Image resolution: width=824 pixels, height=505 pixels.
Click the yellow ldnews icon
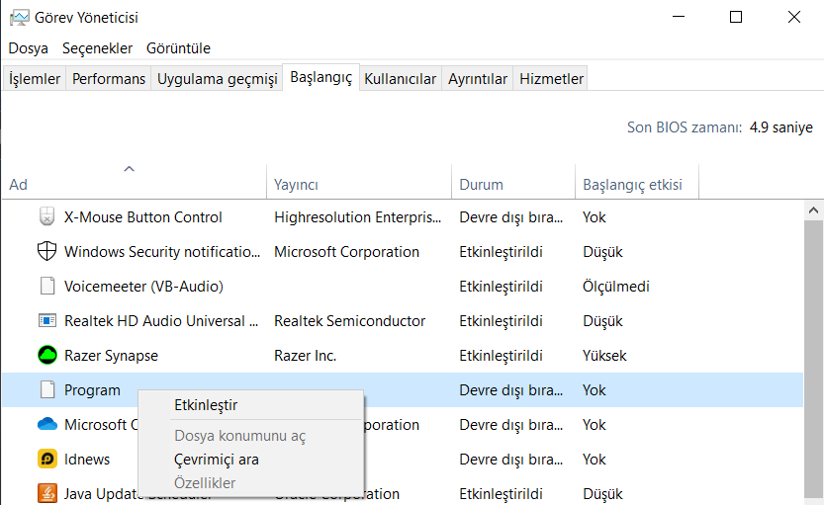point(47,460)
